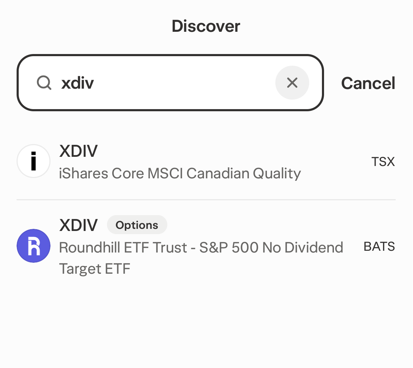This screenshot has height=368, width=413.
Task: Click the S&P 500 No Dividend text
Action: click(x=271, y=248)
